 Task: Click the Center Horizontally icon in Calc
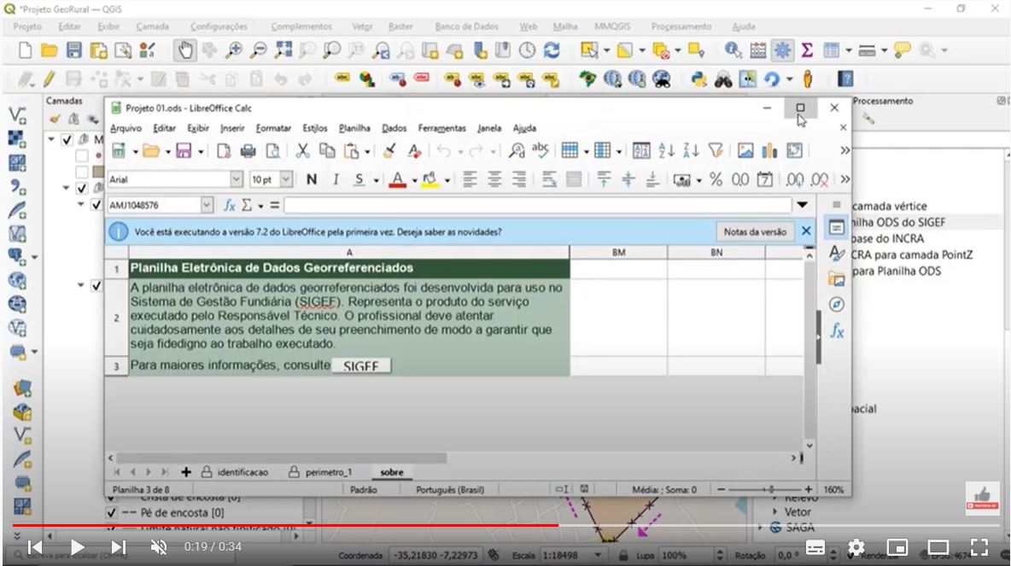coord(494,180)
